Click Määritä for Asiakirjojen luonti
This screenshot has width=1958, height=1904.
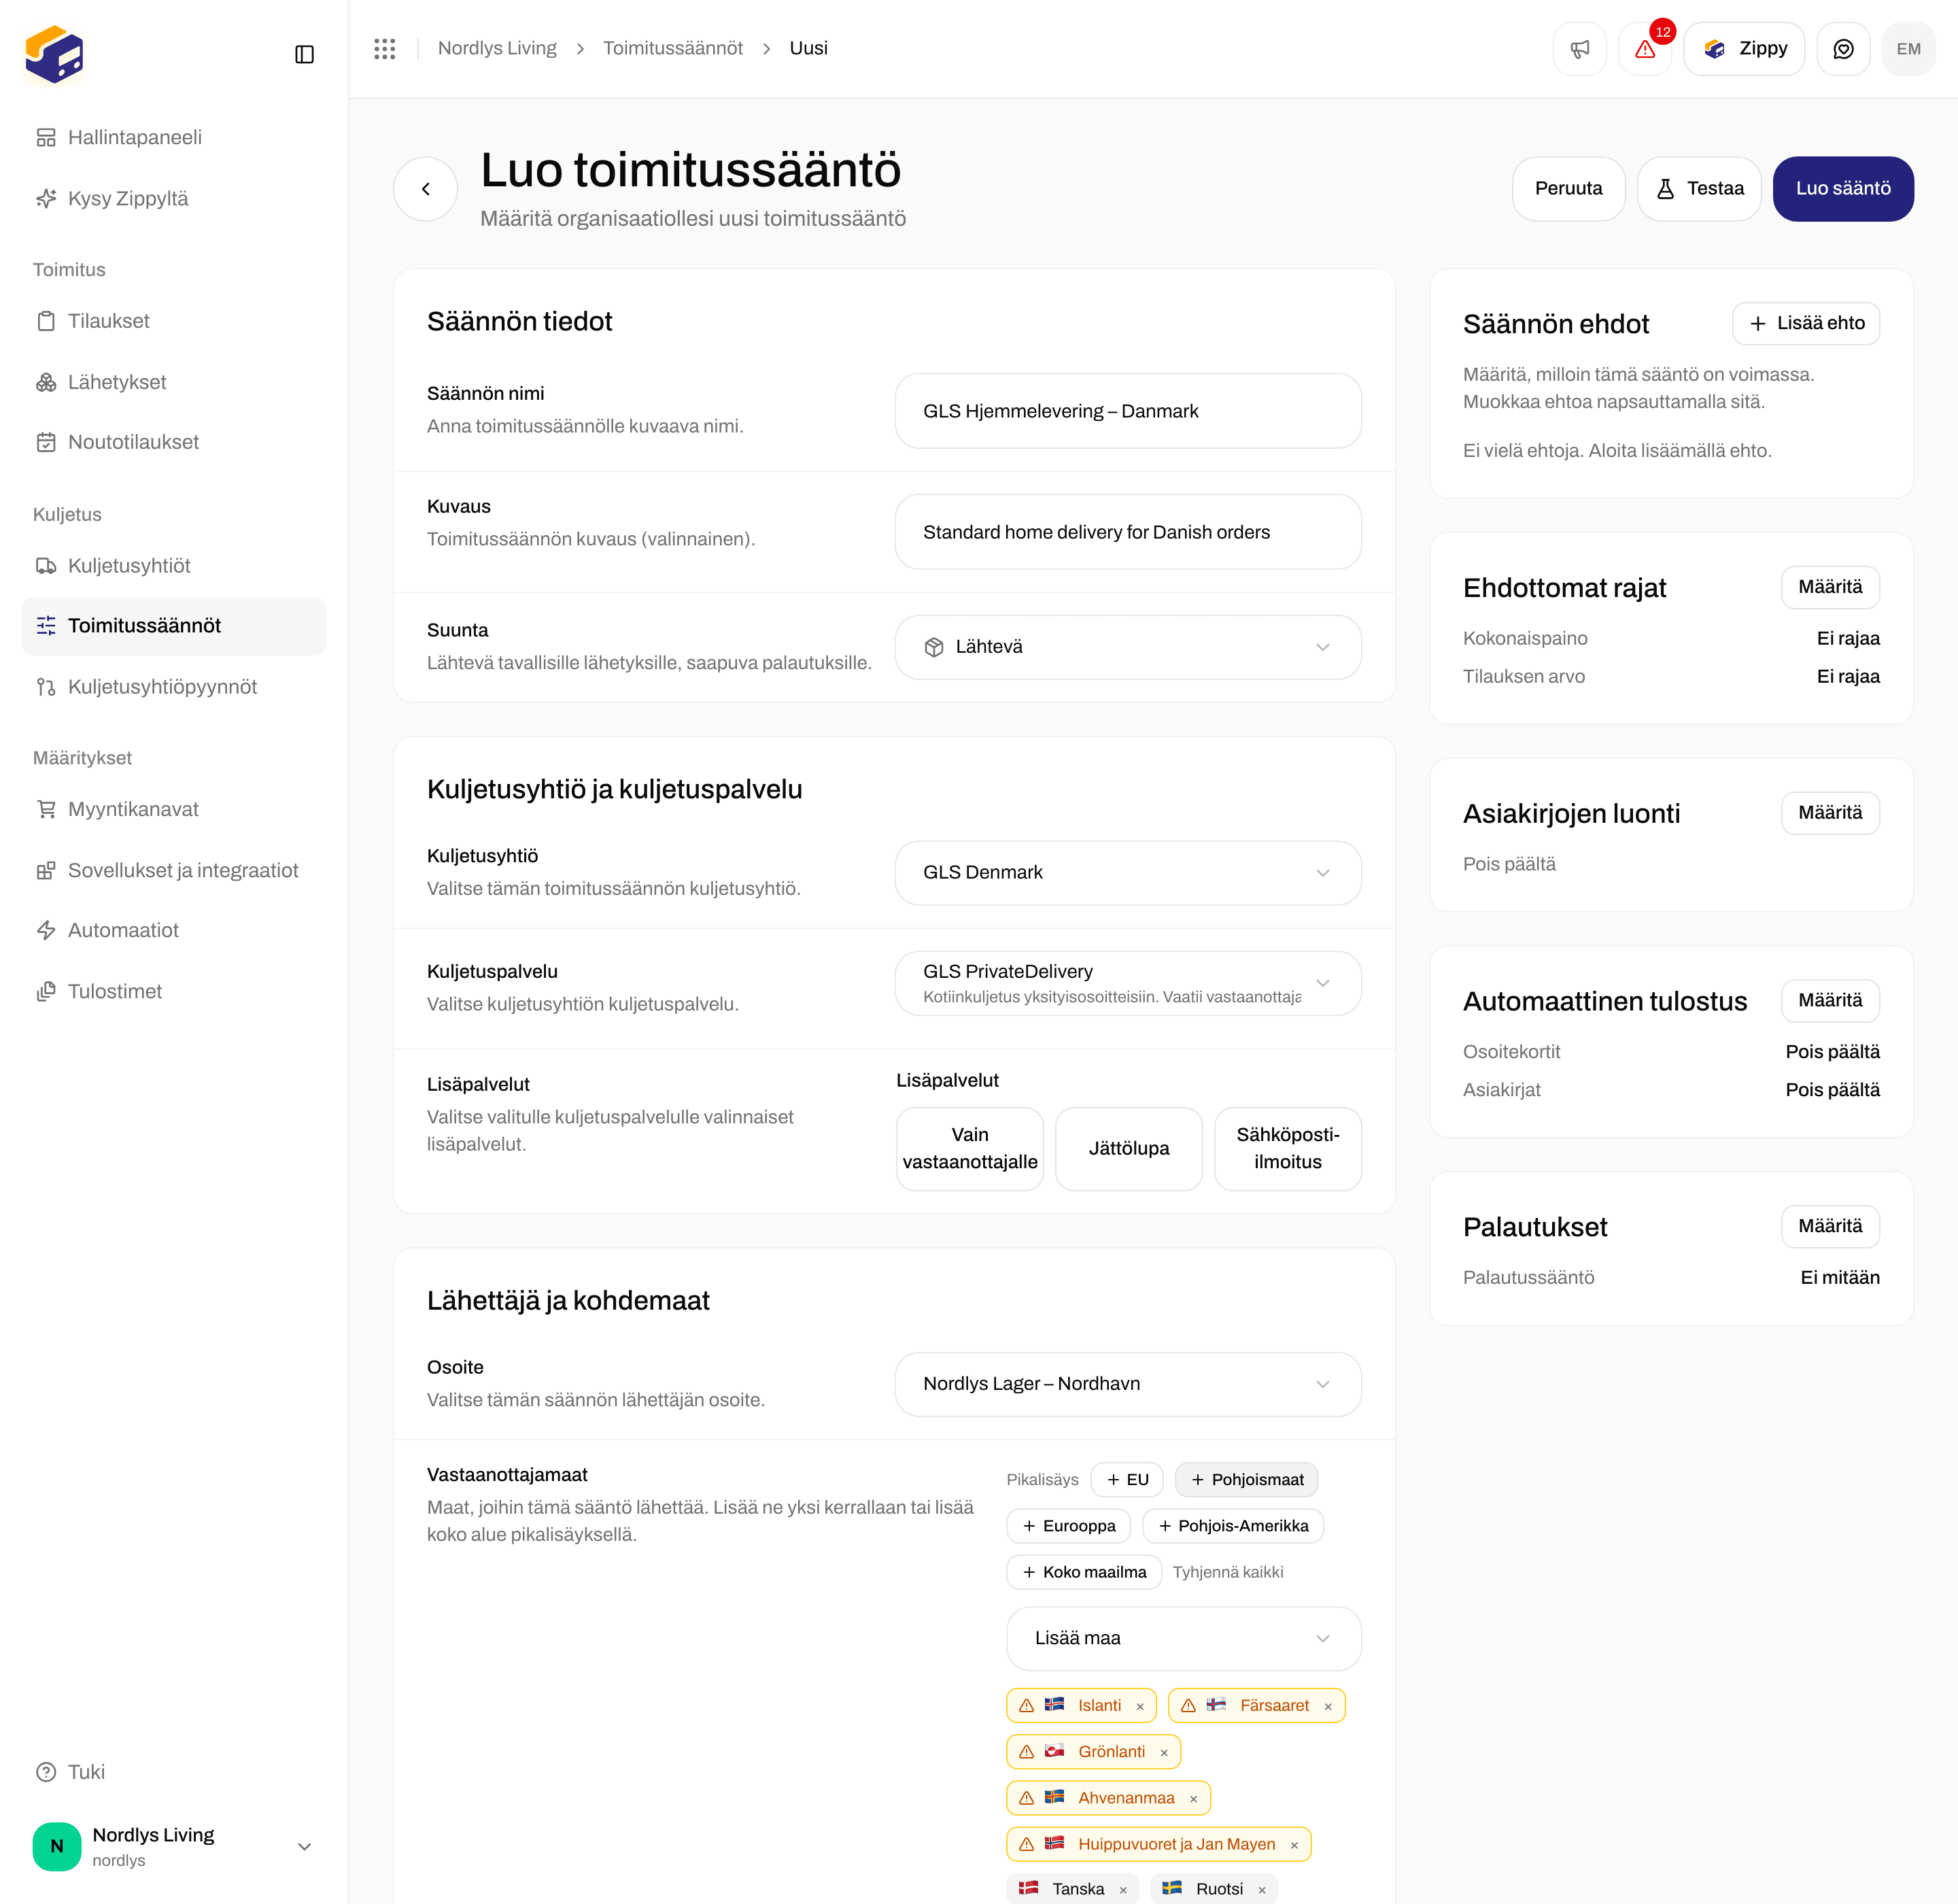pos(1830,813)
